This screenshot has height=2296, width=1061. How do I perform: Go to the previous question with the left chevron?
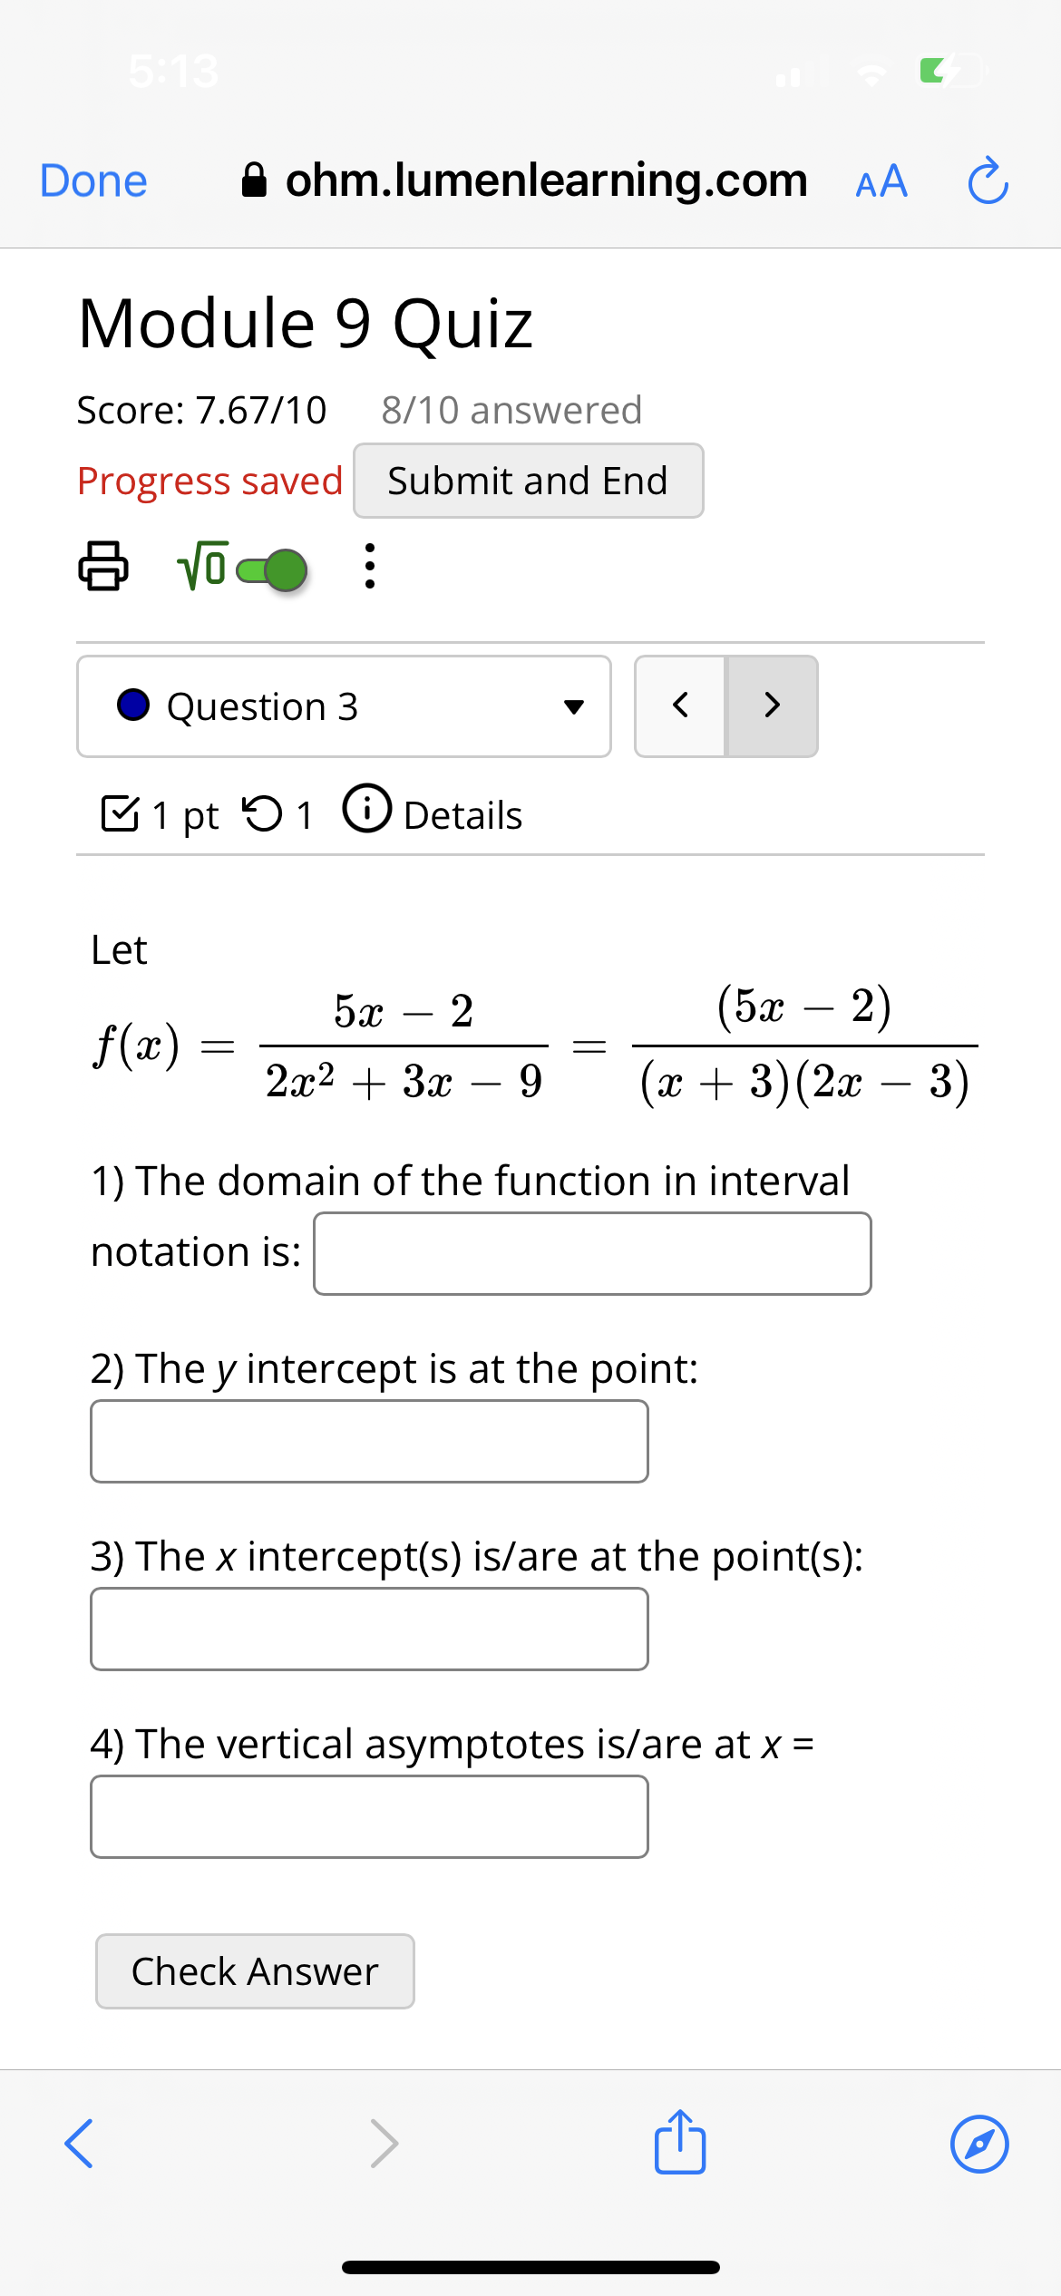pos(681,706)
